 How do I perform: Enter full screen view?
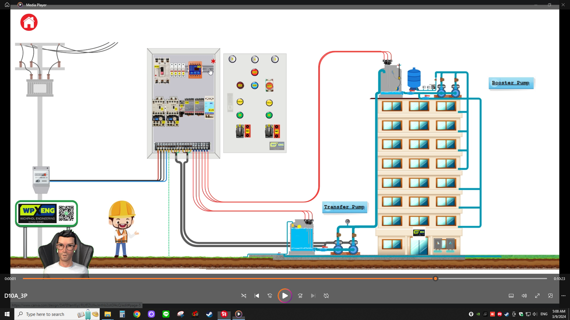click(x=537, y=296)
